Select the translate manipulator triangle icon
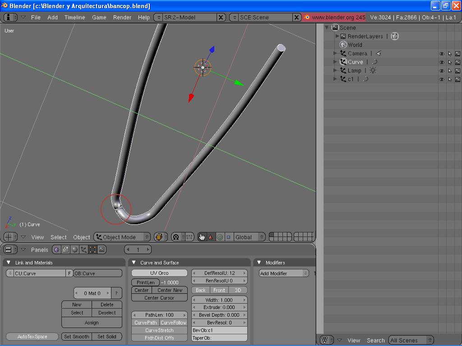Screen dimensions: 462x346 pos(210,237)
